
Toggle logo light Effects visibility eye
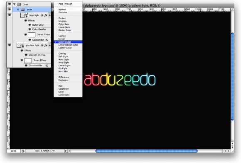click(x=26, y=20)
